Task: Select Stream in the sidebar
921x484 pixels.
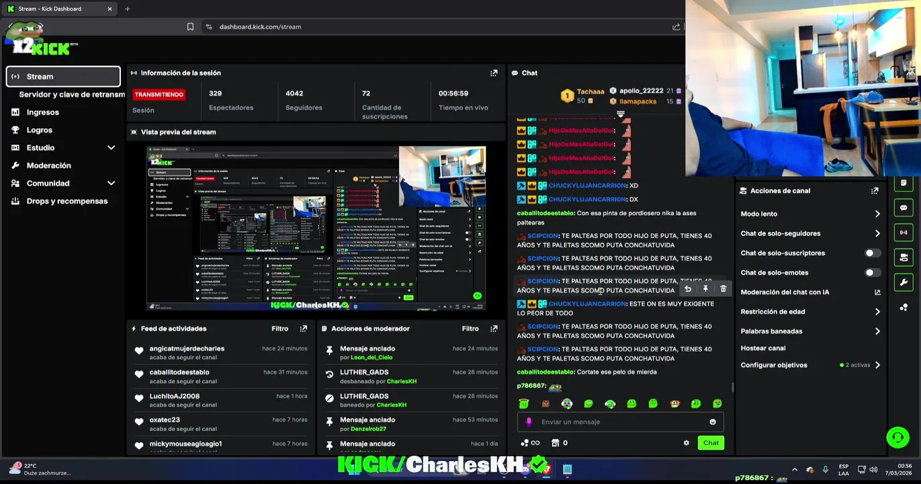Action: pos(63,77)
